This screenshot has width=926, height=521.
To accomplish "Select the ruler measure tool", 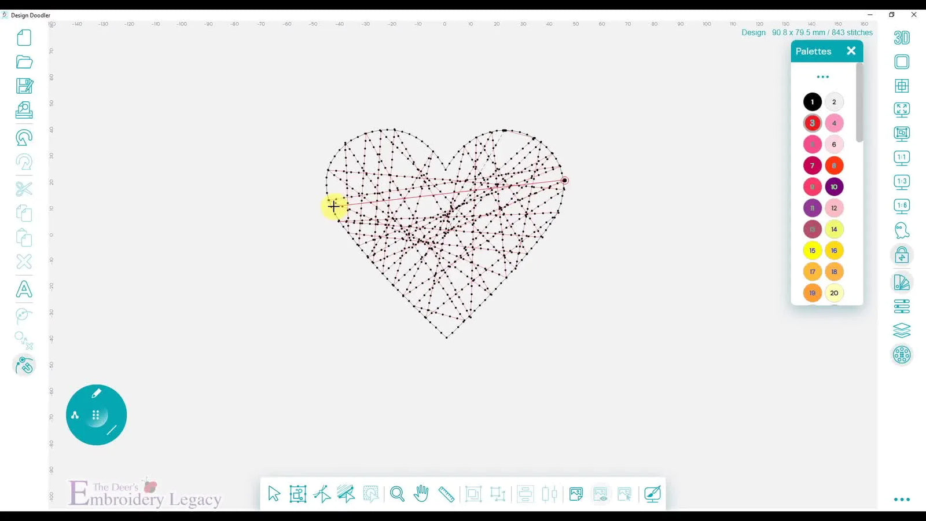I will 446,494.
